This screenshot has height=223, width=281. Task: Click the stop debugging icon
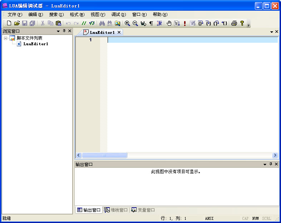(193, 23)
